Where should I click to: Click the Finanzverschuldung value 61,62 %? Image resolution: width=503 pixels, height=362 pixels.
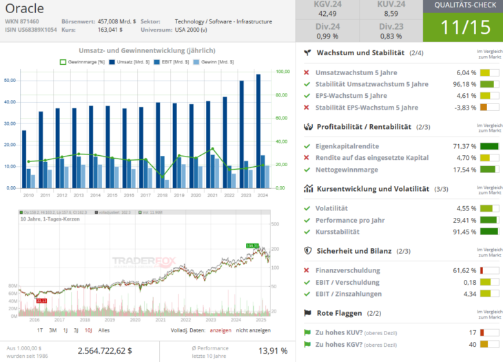[x=464, y=270]
